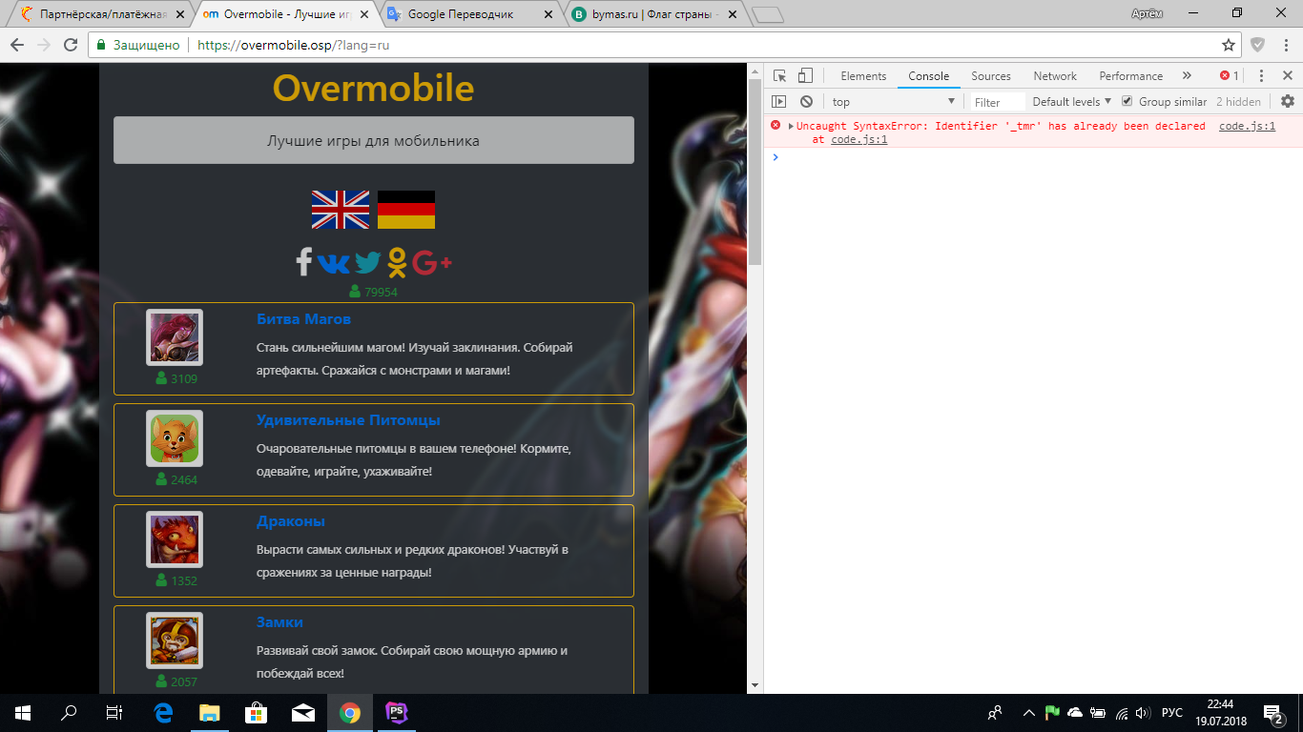Click the shield extension icon in Chrome toolbar

pos(1257,45)
